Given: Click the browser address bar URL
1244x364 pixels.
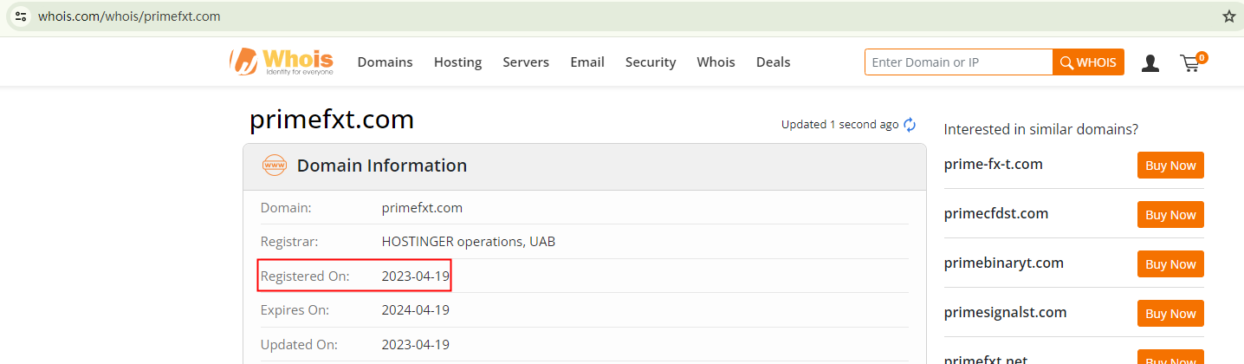Looking at the screenshot, I should coord(129,16).
